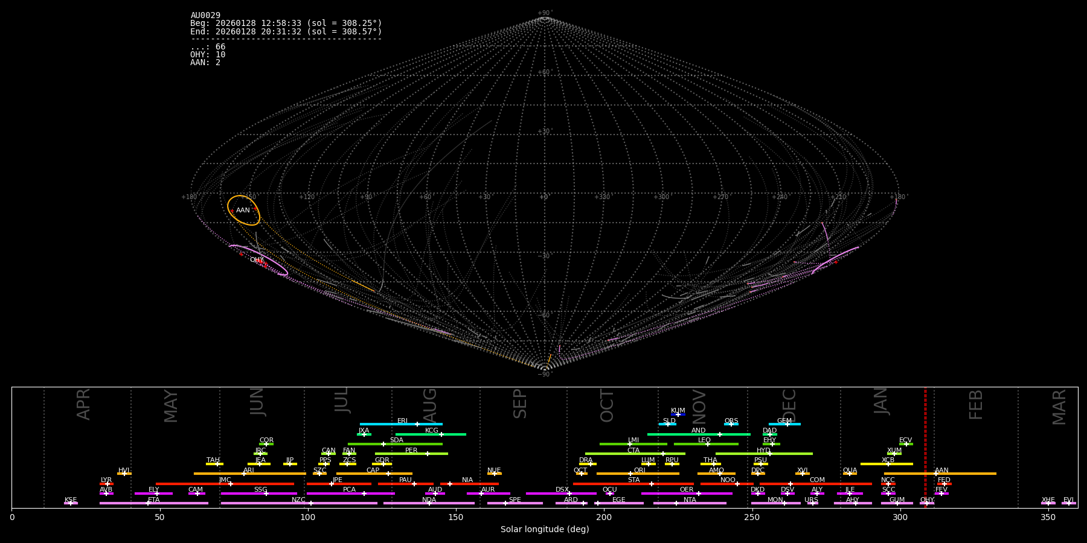Select the green AND shower bar
Screen dimensions: 1087x543
pos(676,434)
